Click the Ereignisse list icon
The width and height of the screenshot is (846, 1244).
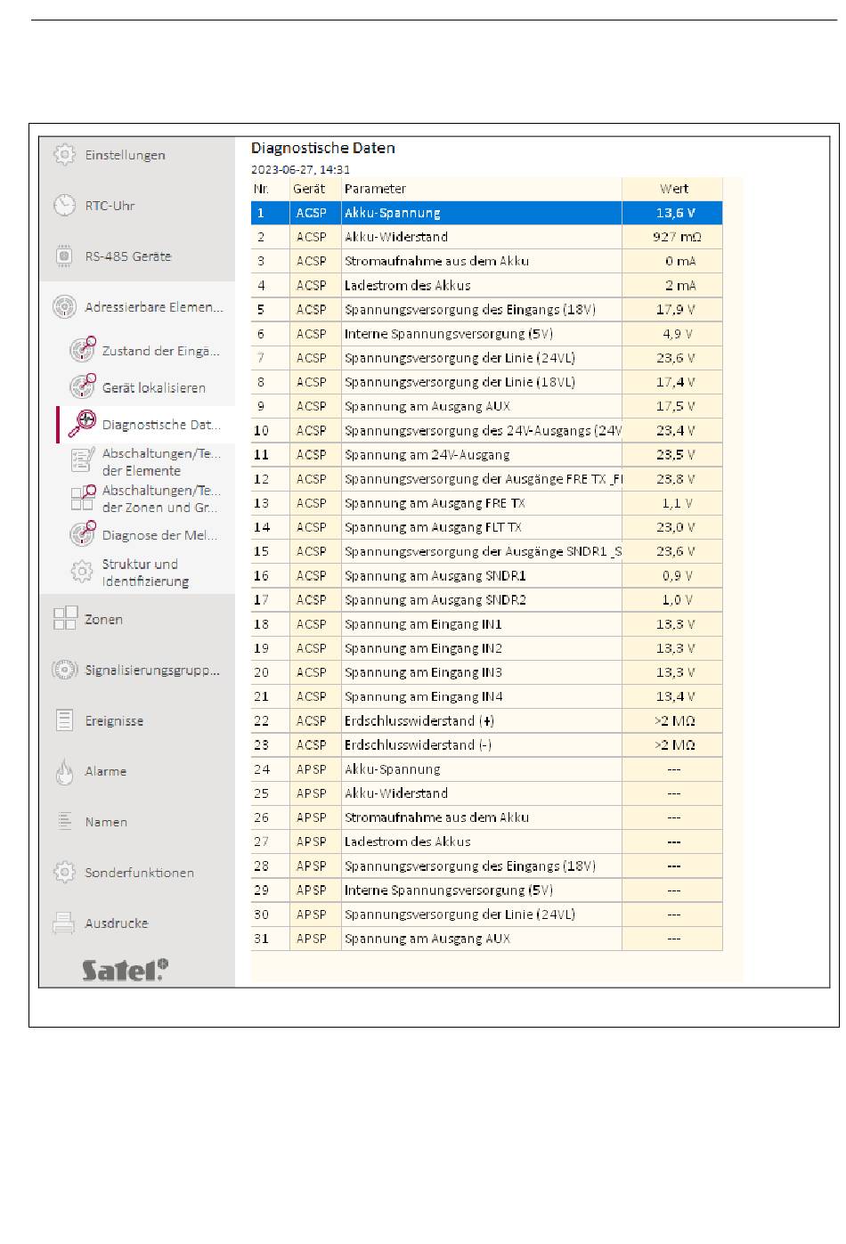click(64, 720)
